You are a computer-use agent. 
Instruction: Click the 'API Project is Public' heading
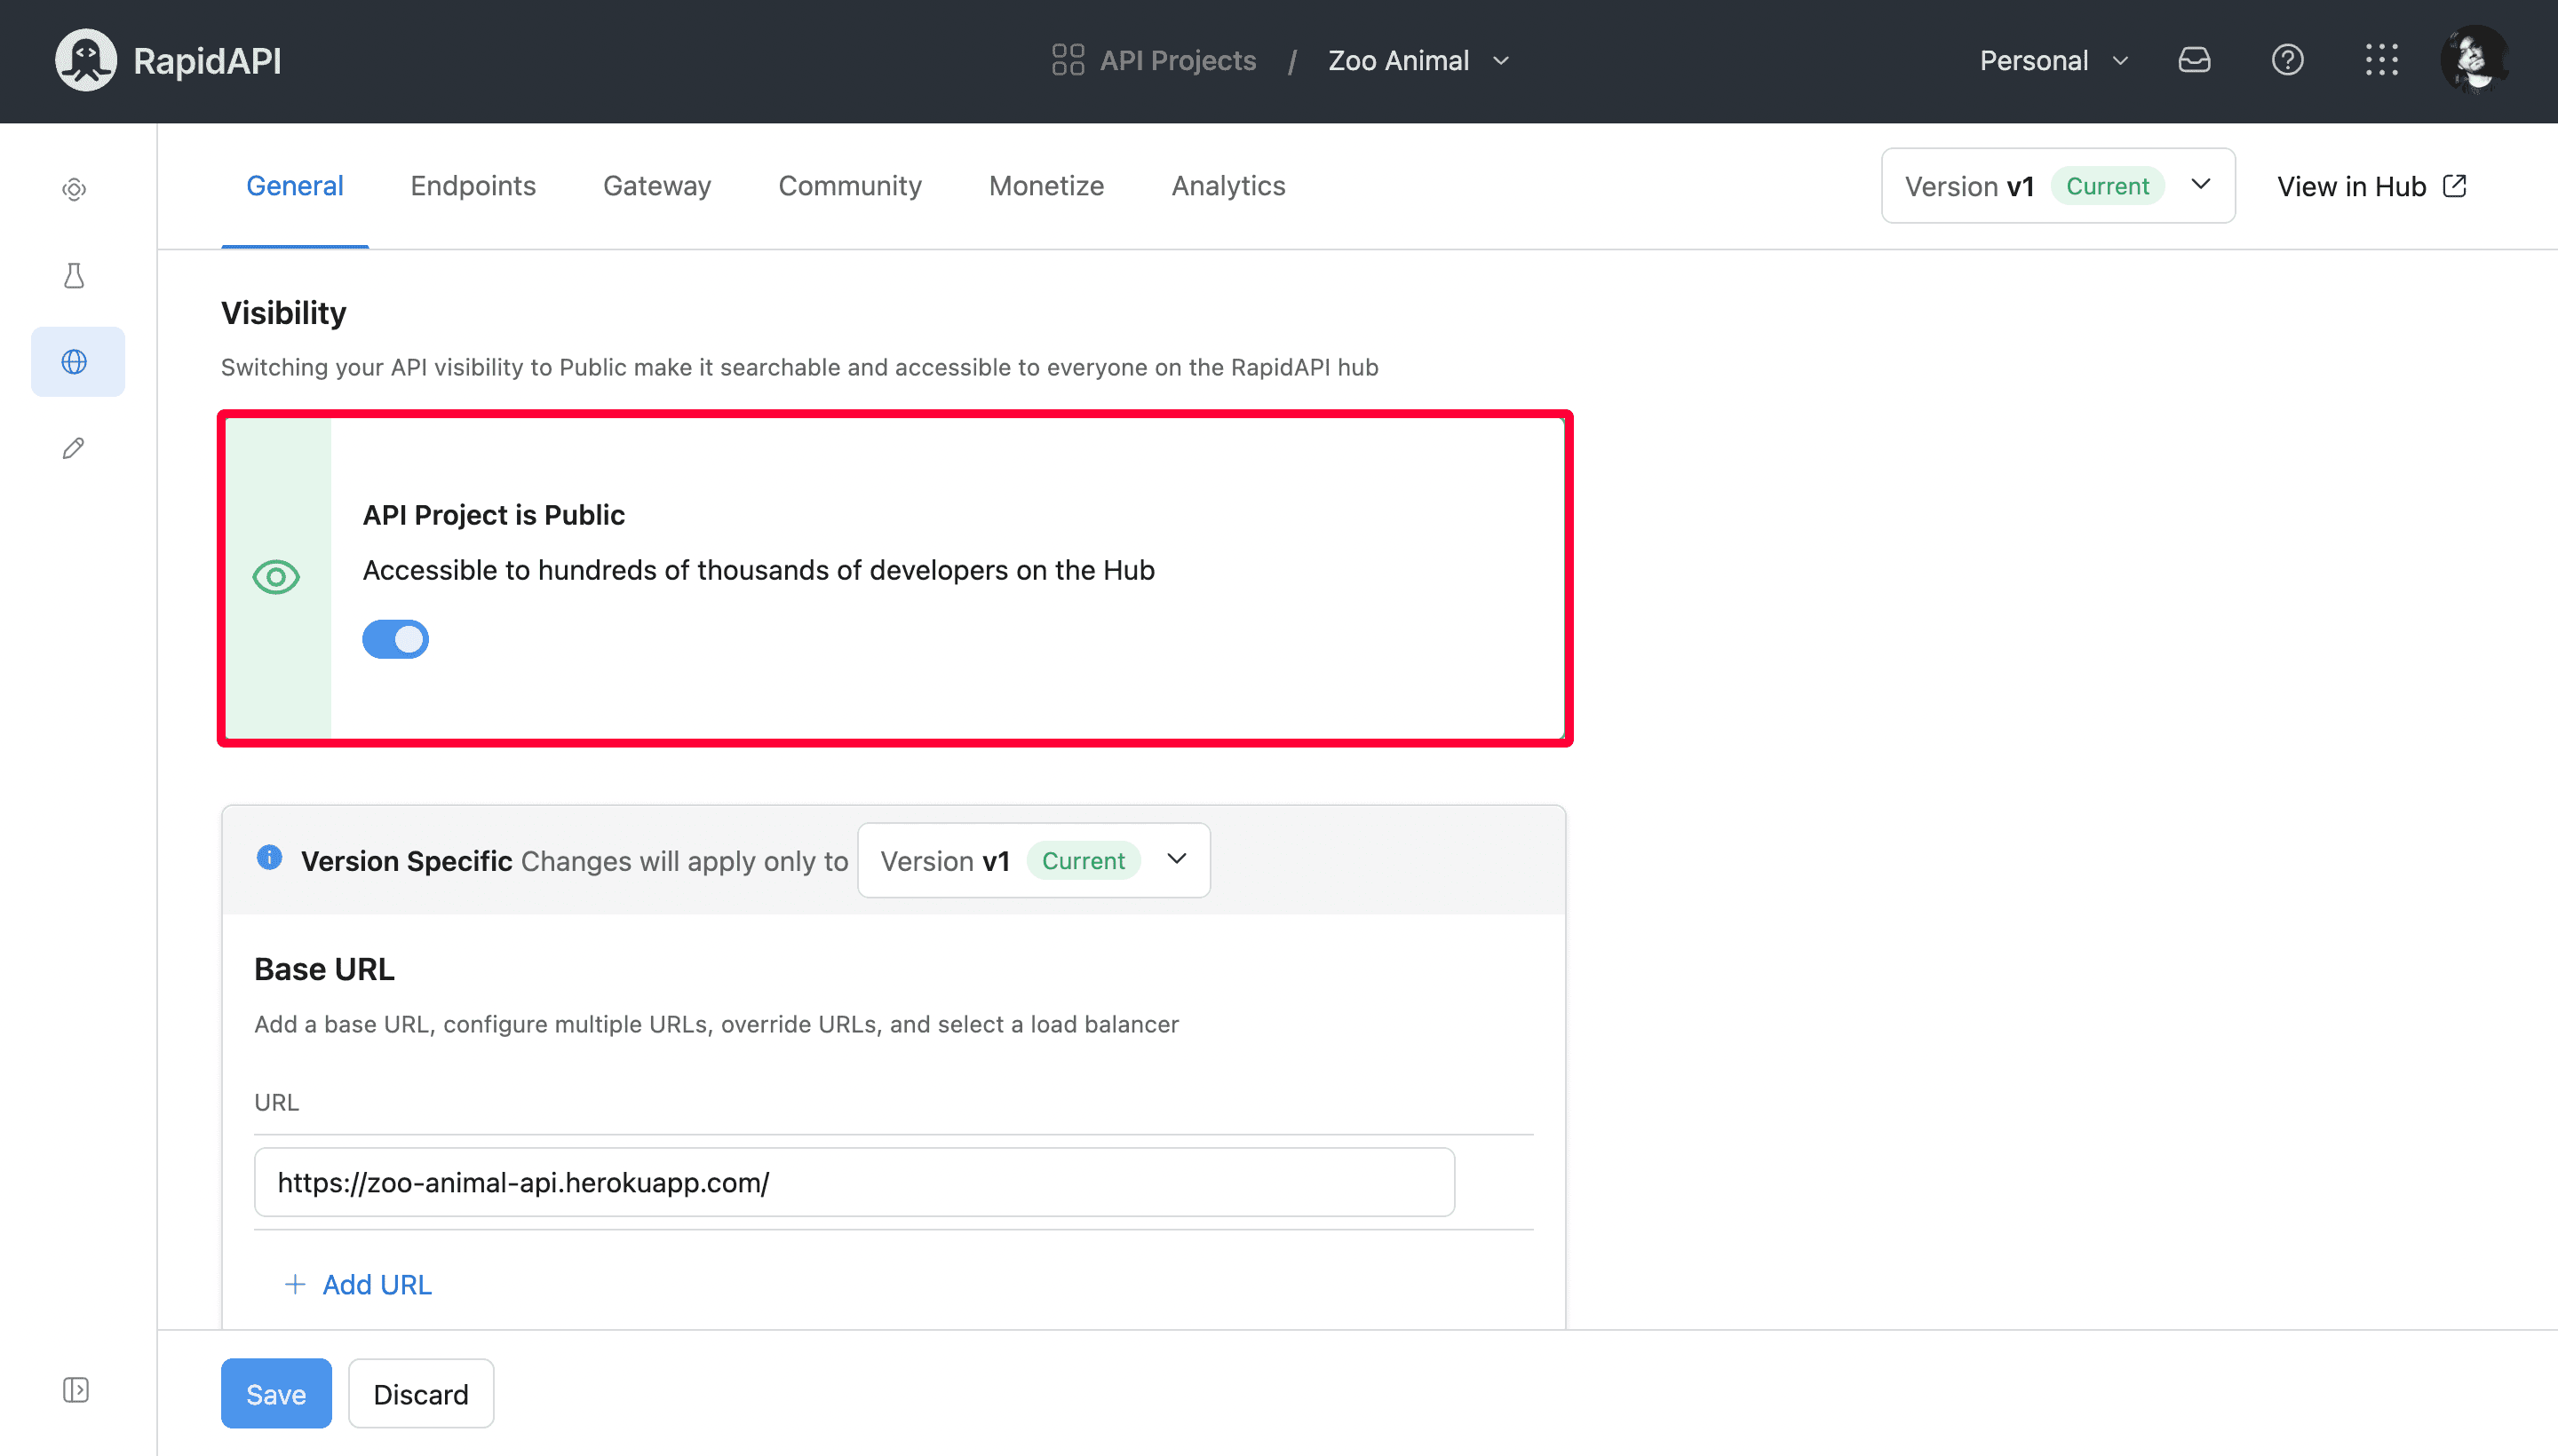(x=493, y=515)
